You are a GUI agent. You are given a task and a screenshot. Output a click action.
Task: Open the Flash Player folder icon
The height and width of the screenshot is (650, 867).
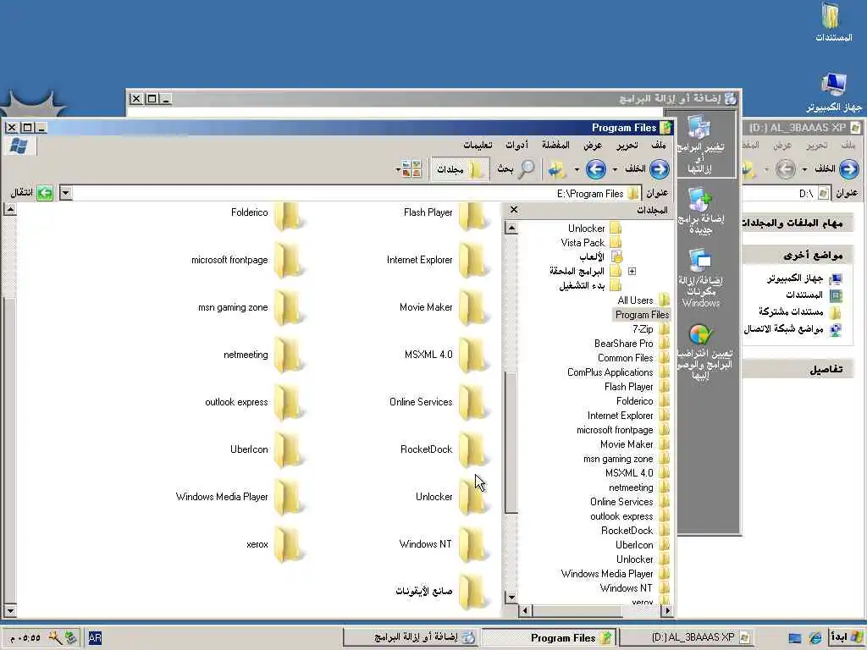[472, 216]
